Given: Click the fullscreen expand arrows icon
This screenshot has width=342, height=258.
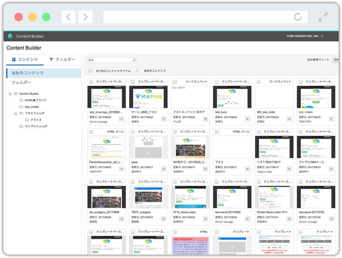Looking at the screenshot, I should (323, 17).
